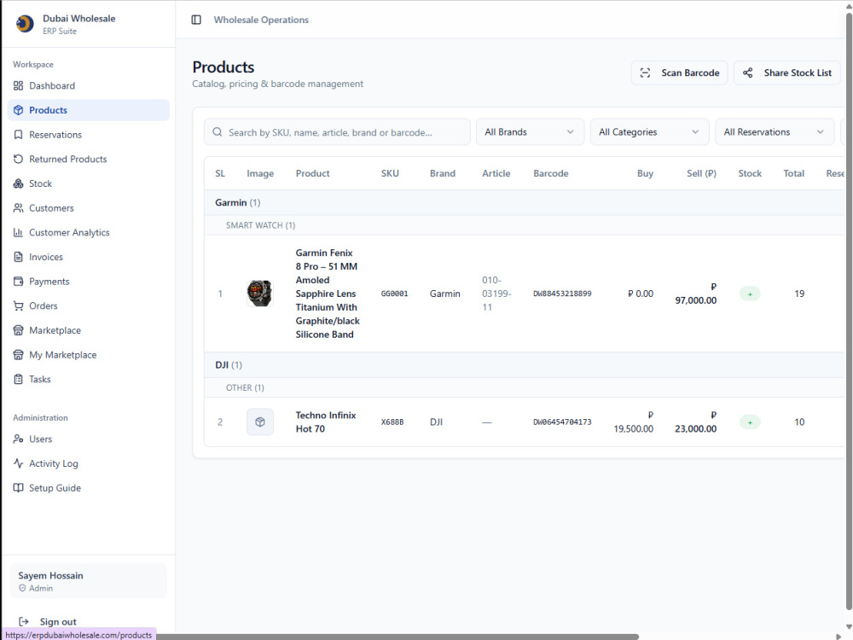The width and height of the screenshot is (853, 640).
Task: Click the Customers people icon
Action: (x=19, y=208)
